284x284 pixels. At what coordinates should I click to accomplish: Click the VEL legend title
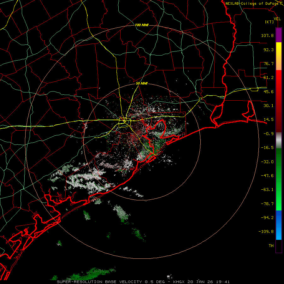point(277,19)
